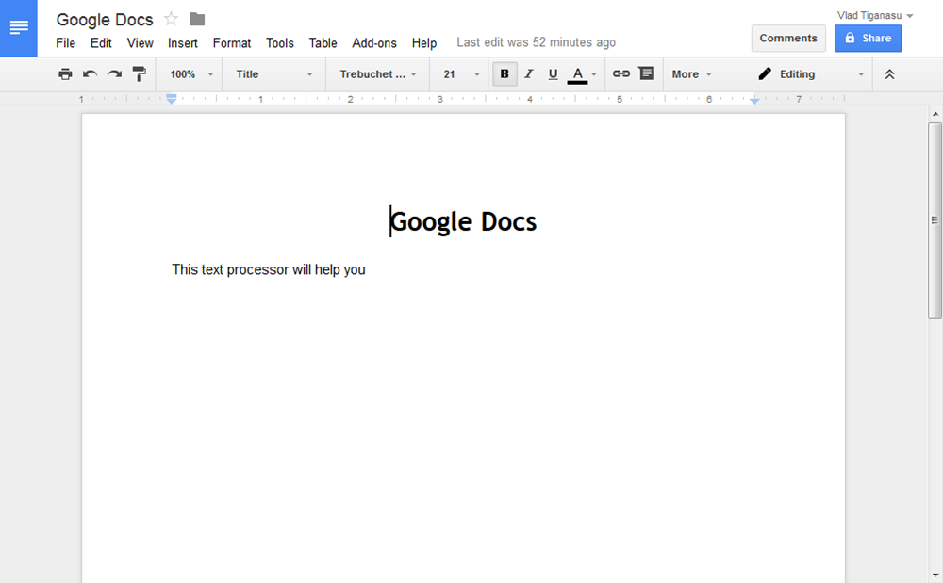Select the Paint format tool
Screen dimensions: 943x583
[139, 73]
